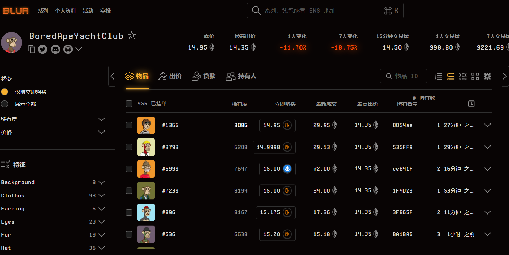Expand the Clothes trait filter
The image size is (509, 255).
pos(101,195)
